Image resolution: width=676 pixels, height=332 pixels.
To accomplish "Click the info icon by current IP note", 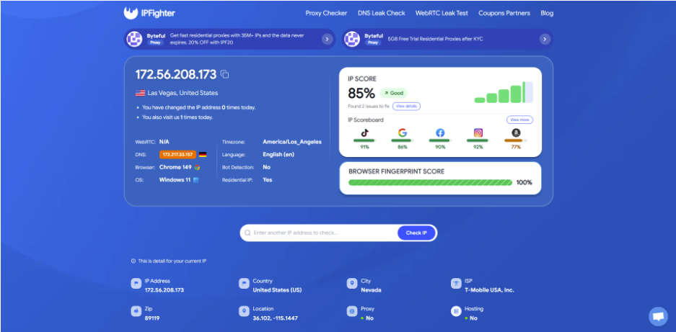I will pos(133,261).
